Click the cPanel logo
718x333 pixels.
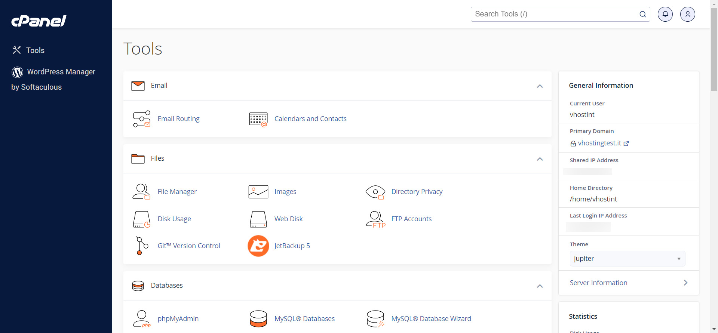click(x=39, y=21)
